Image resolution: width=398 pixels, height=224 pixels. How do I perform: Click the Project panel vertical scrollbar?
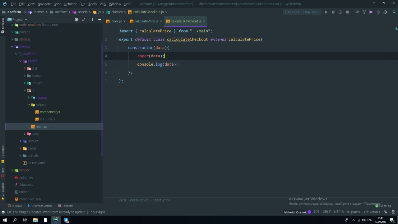pos(102,100)
